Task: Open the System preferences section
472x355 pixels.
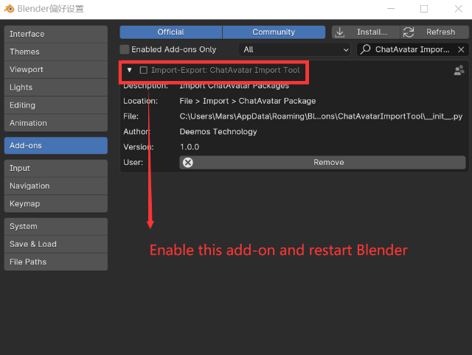Action: click(x=56, y=226)
